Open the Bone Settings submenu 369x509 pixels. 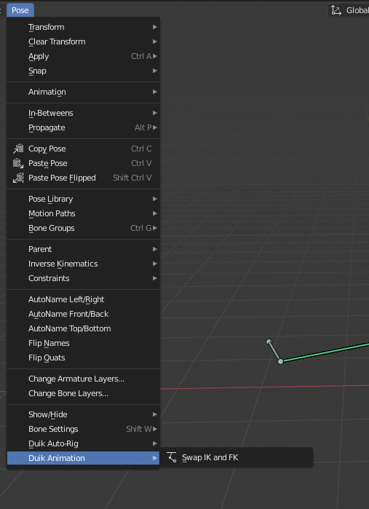coord(84,429)
